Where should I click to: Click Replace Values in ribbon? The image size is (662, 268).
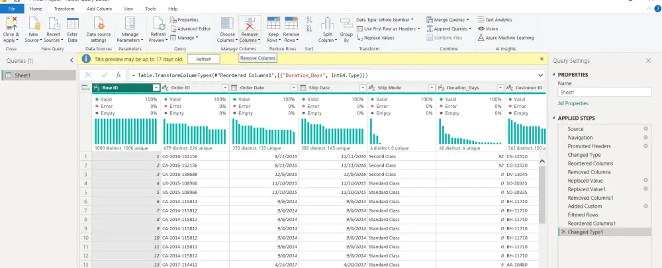(375, 38)
